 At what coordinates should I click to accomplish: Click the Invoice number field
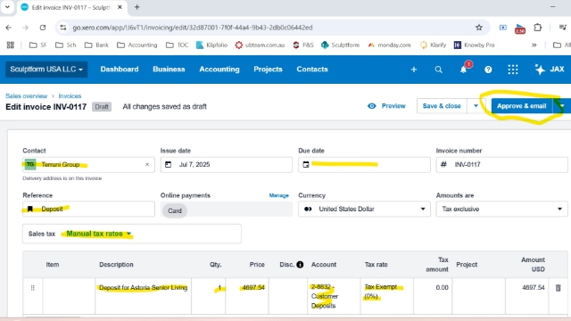[501, 164]
